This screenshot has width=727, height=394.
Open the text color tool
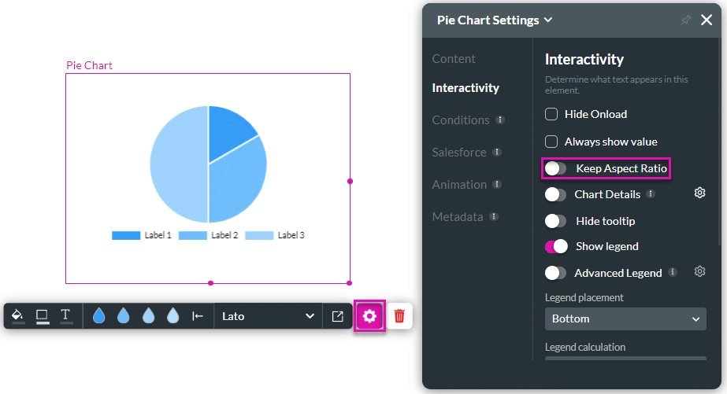[x=66, y=316]
